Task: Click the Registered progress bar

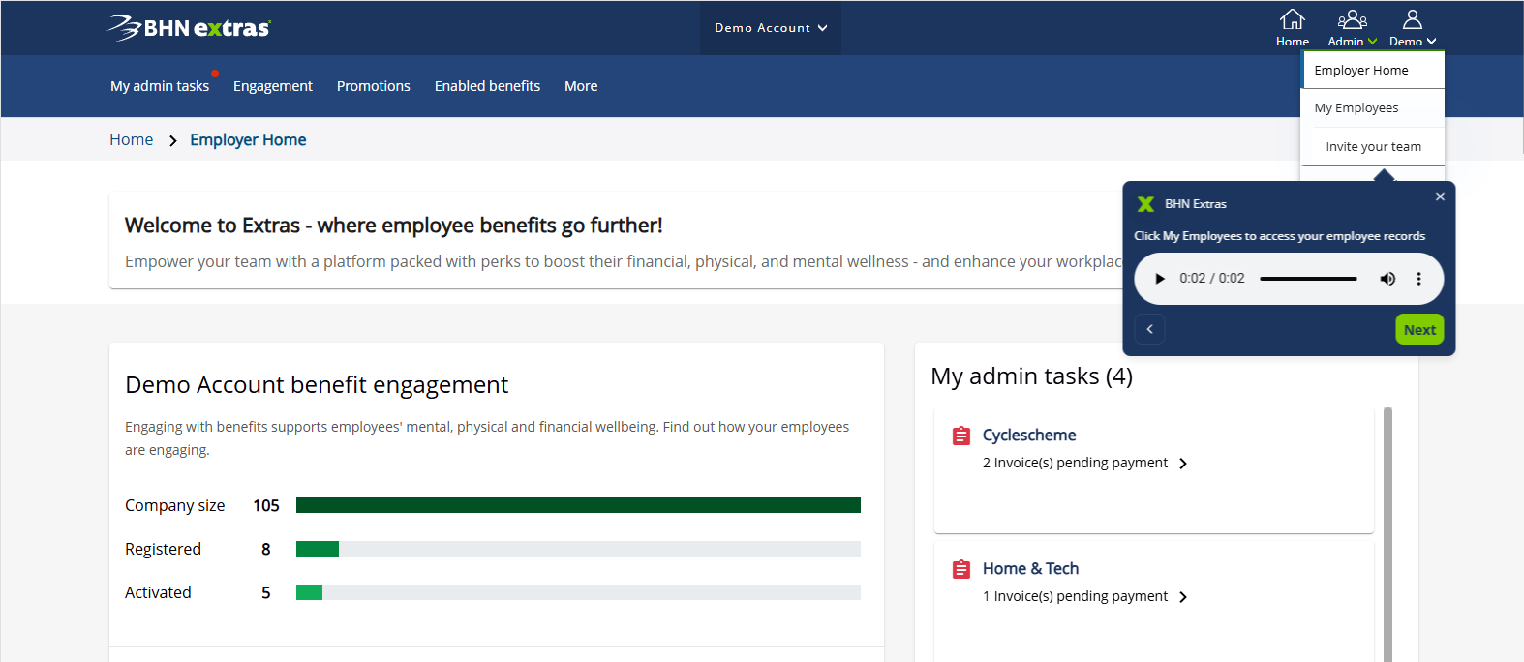Action: [x=578, y=549]
